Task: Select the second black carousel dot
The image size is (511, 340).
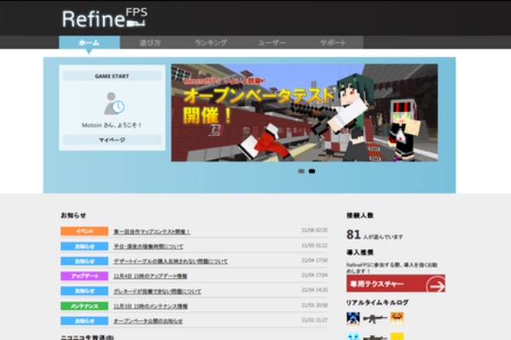Action: [x=312, y=171]
